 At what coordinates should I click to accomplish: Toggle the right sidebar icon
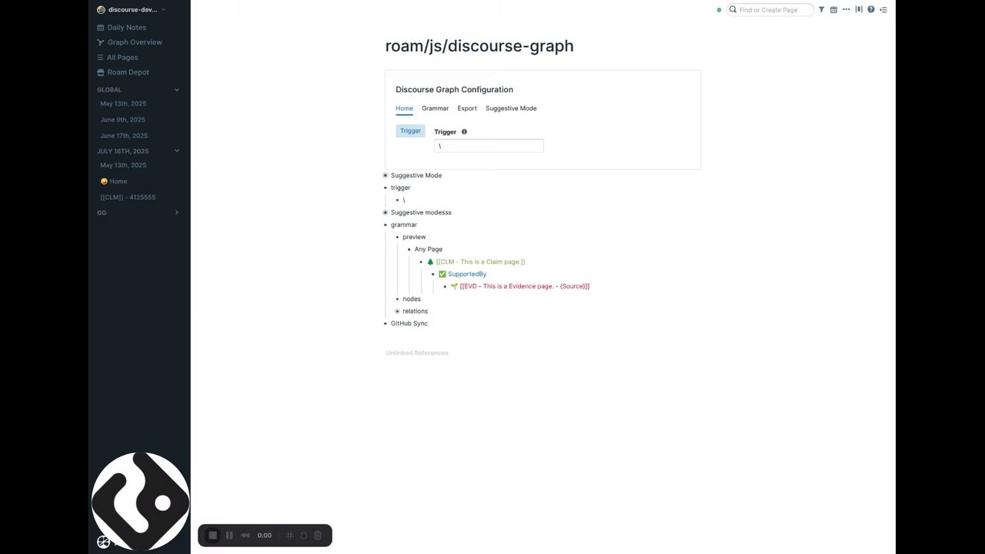coord(883,10)
